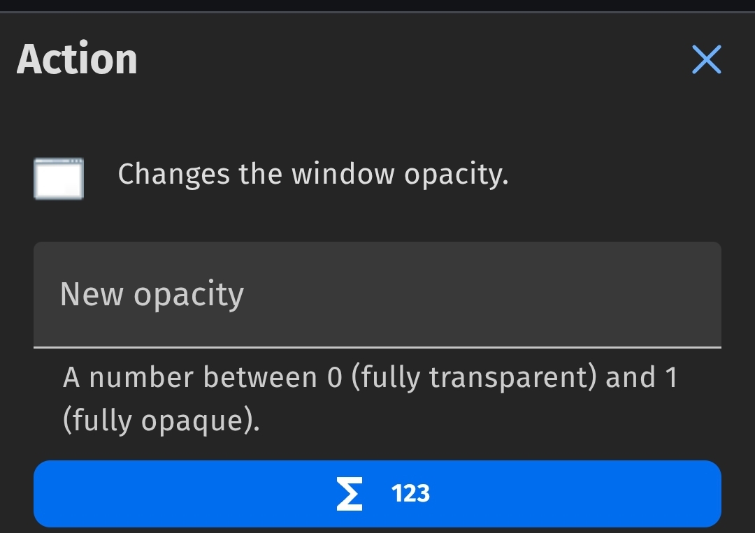Click 'Changes the window opacity.' description text
Screen dimensions: 755x533
click(x=313, y=174)
